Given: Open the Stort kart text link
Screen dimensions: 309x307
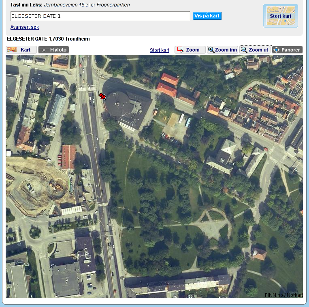Looking at the screenshot, I should click(160, 50).
